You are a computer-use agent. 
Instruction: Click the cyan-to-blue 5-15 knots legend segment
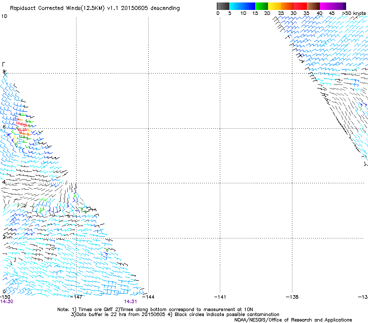[242, 6]
